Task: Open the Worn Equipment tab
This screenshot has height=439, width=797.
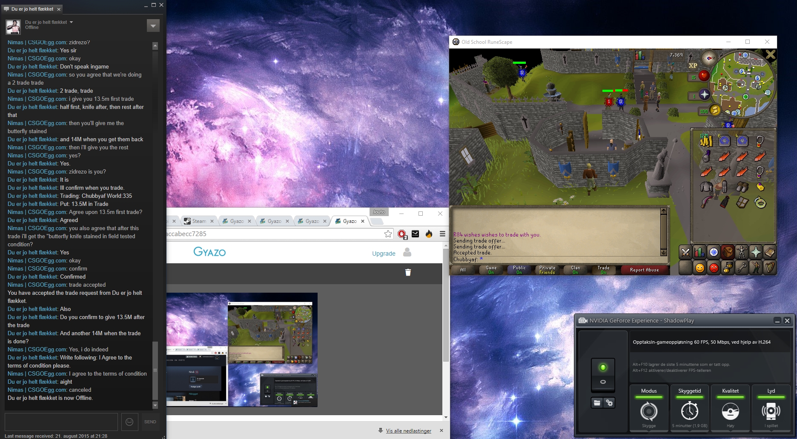Action: 742,252
